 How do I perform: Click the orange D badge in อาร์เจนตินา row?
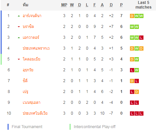coord(132,16)
